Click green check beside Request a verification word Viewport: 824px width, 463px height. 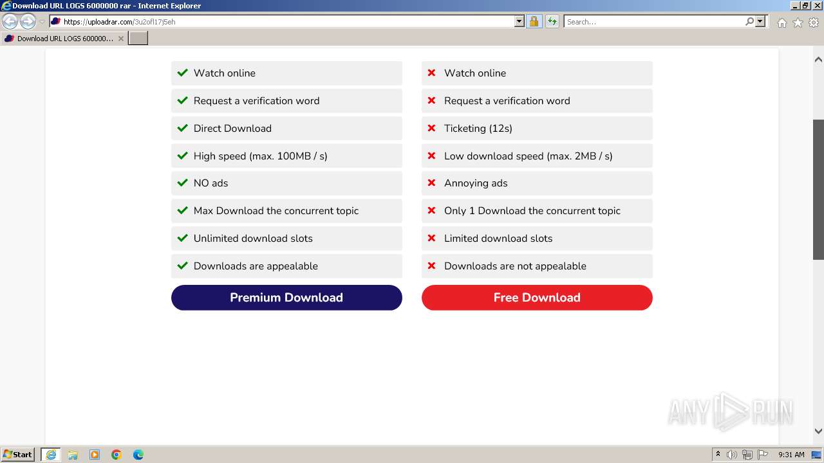point(182,100)
